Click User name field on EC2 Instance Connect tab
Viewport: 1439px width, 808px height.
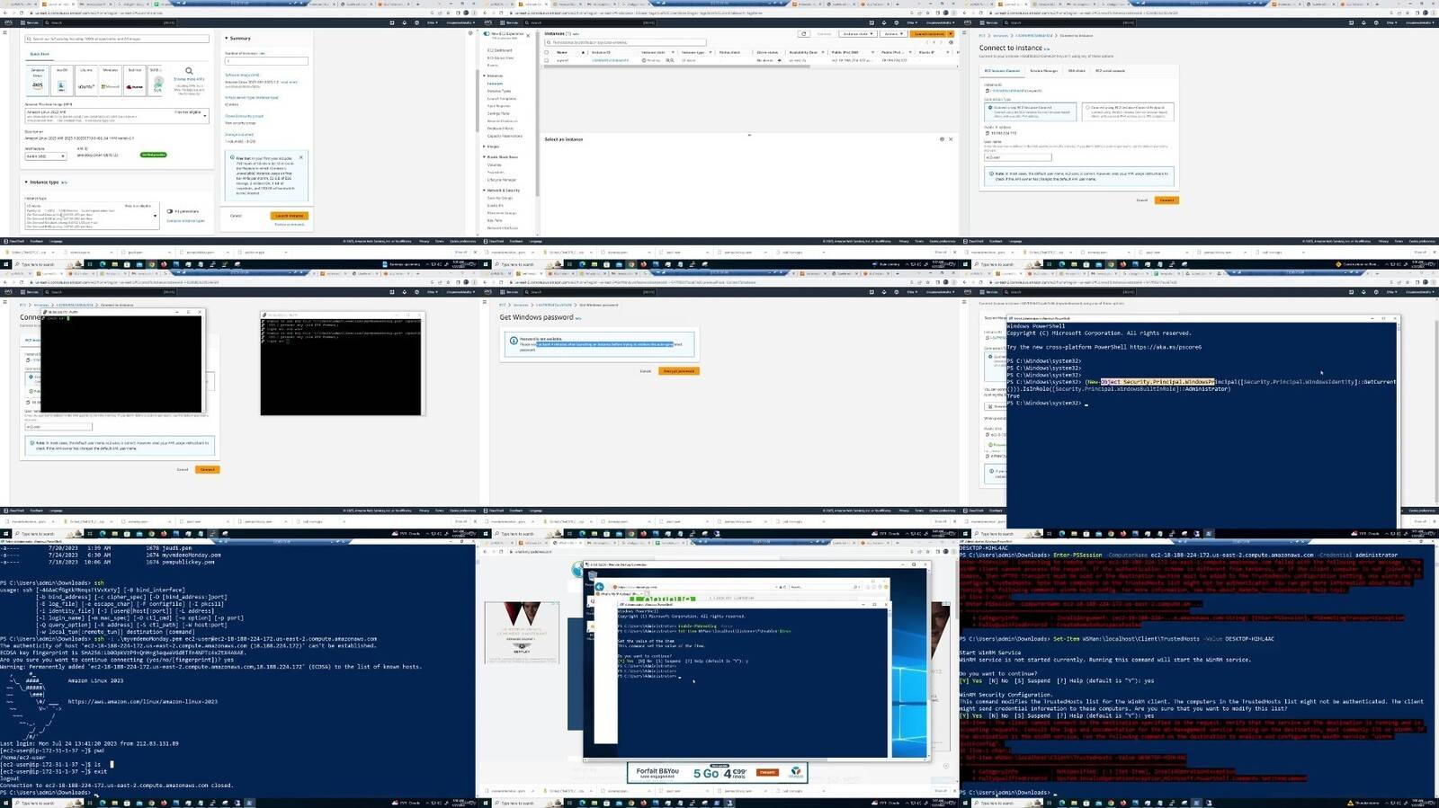[1017, 157]
